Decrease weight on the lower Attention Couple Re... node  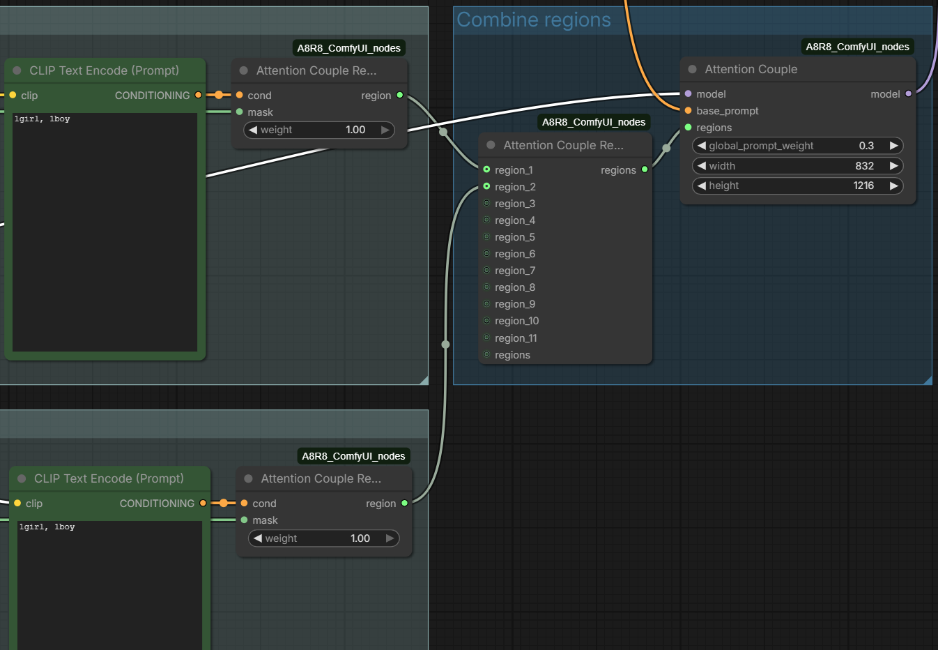(x=258, y=538)
